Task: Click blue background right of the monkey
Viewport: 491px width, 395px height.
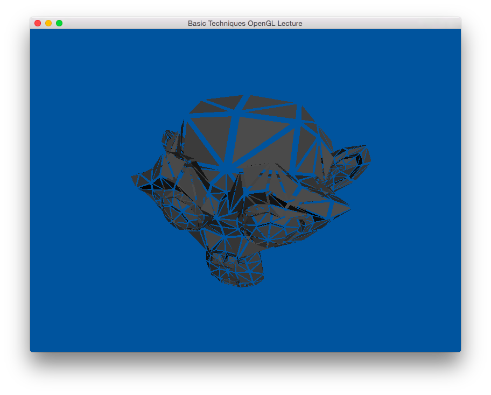Action: click(415, 188)
